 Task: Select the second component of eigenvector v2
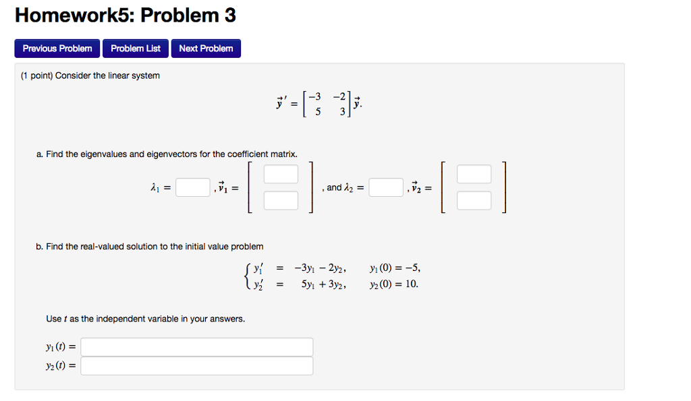click(x=473, y=200)
